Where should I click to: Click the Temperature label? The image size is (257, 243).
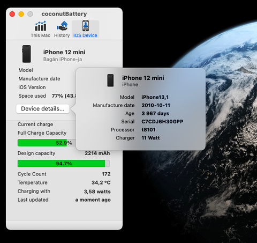point(33,182)
